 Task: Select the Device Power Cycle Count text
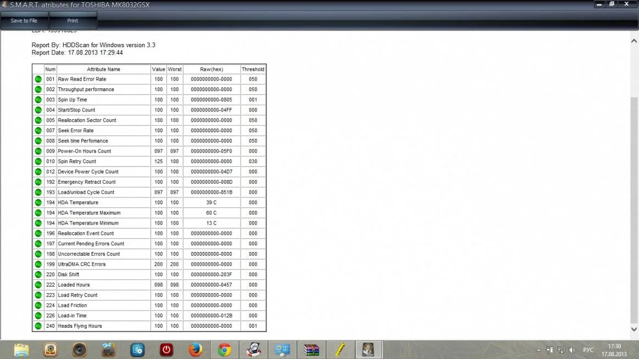click(88, 172)
